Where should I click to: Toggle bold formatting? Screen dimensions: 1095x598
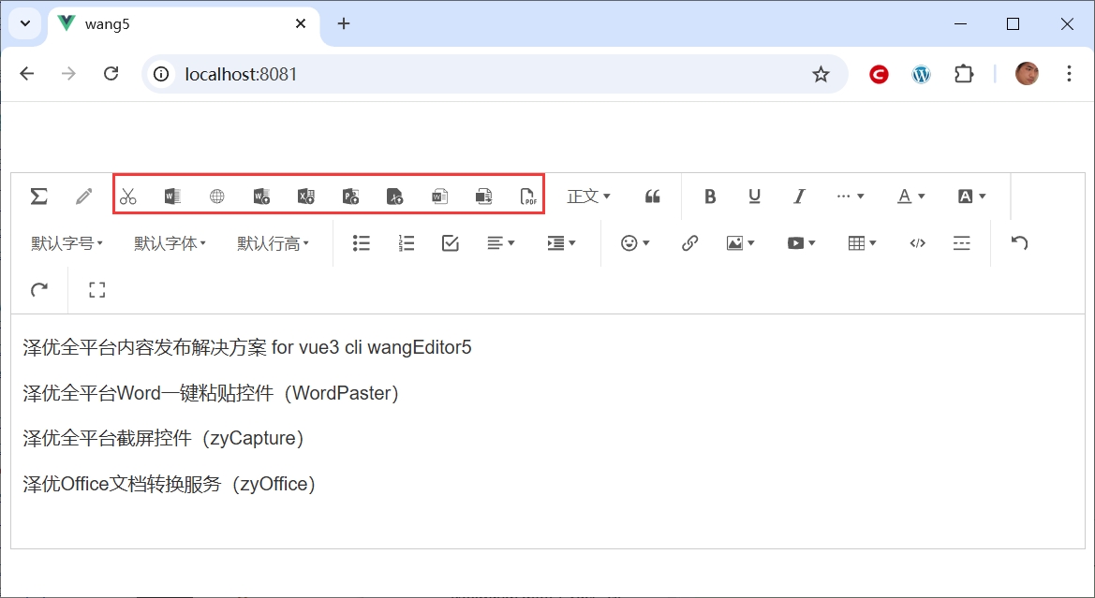pyautogui.click(x=710, y=197)
